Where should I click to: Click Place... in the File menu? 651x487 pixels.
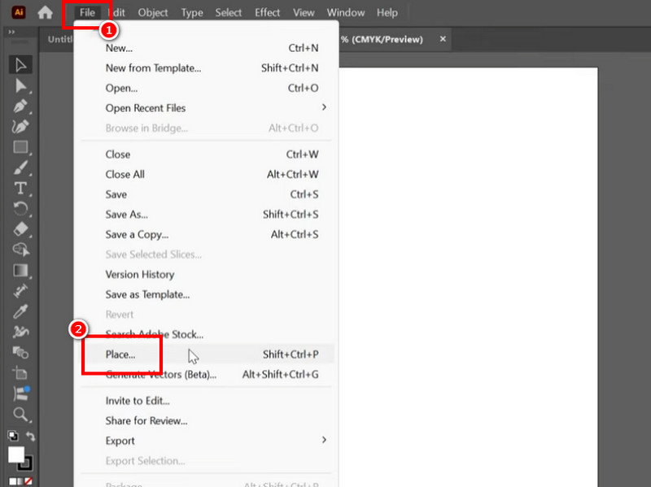click(x=120, y=354)
